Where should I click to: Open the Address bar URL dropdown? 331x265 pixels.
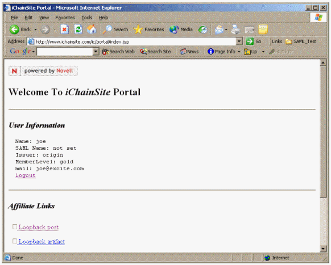click(x=239, y=41)
